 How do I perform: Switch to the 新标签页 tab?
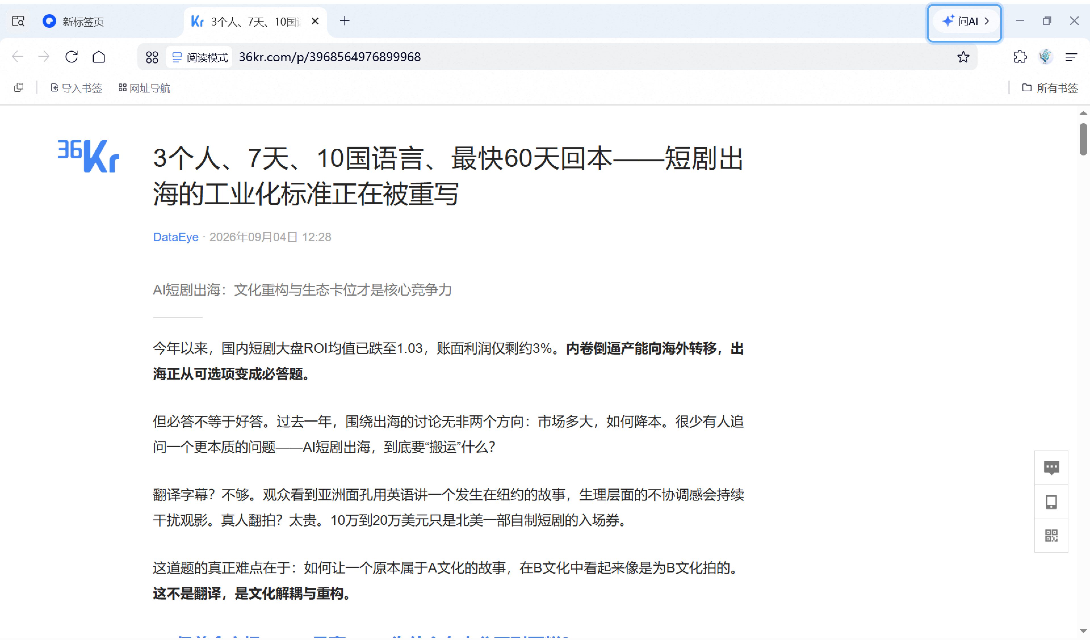click(x=74, y=21)
